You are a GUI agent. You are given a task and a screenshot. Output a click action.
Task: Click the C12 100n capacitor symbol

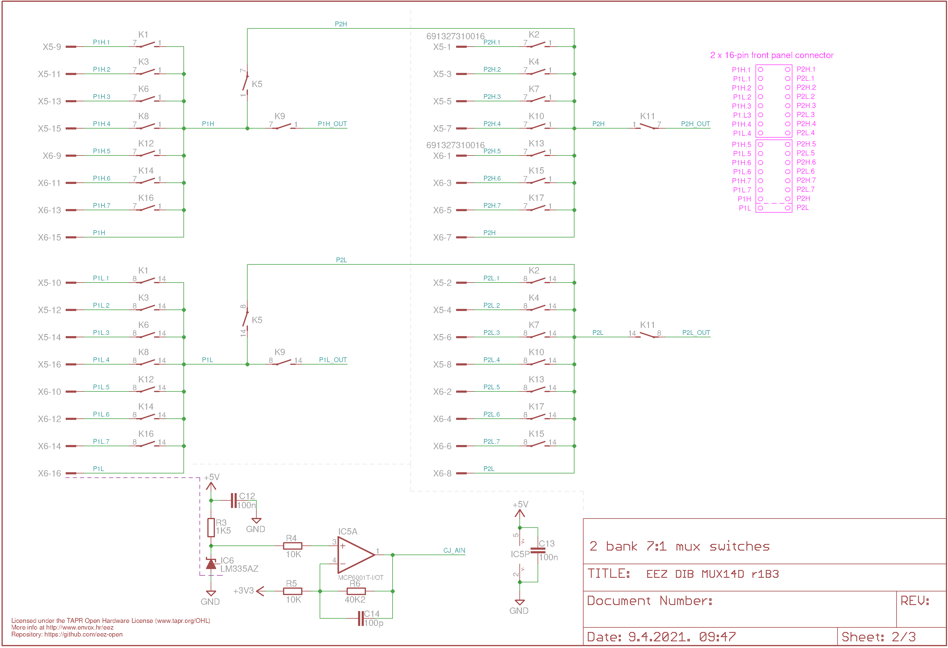[234, 501]
